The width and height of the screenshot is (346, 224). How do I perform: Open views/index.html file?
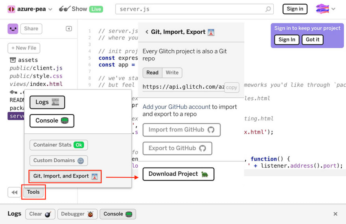click(x=36, y=84)
